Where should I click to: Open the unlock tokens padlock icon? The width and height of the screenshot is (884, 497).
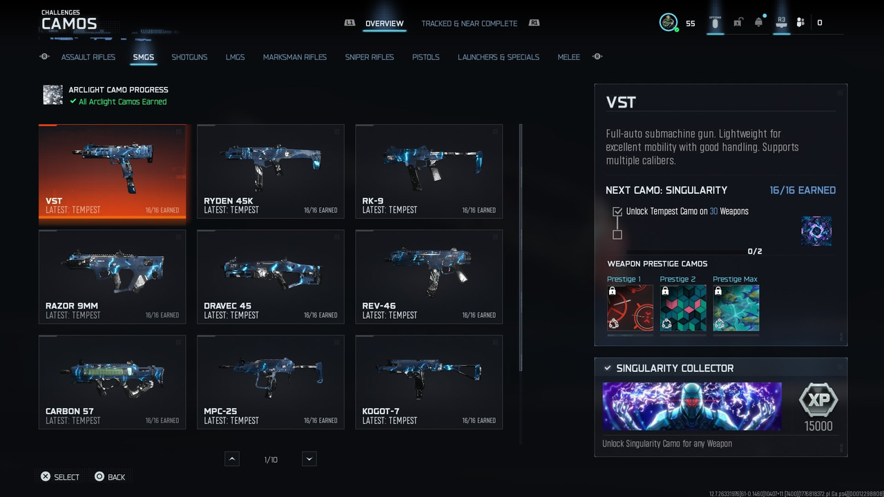pos(738,23)
